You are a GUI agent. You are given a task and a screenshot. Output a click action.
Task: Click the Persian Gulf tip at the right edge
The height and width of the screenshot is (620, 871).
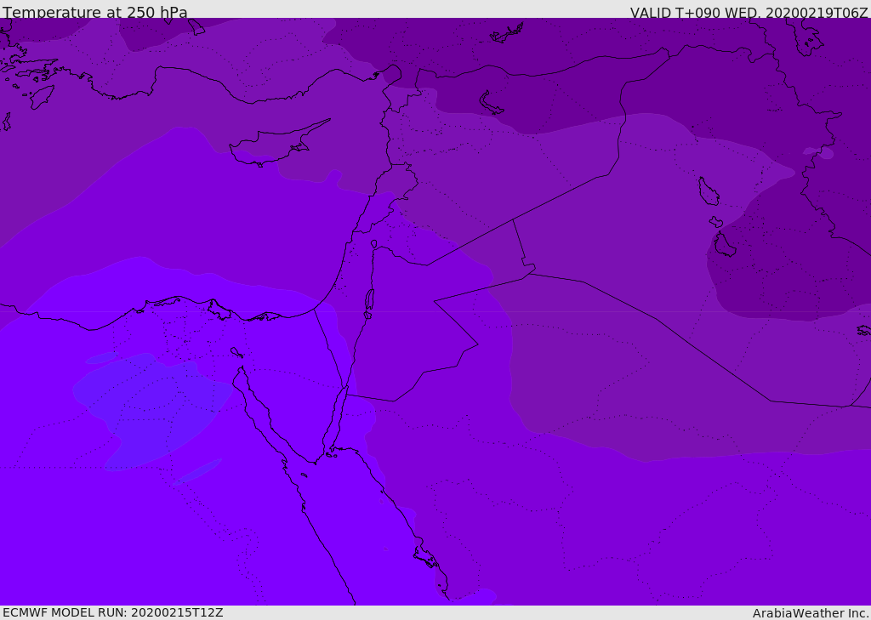863,330
